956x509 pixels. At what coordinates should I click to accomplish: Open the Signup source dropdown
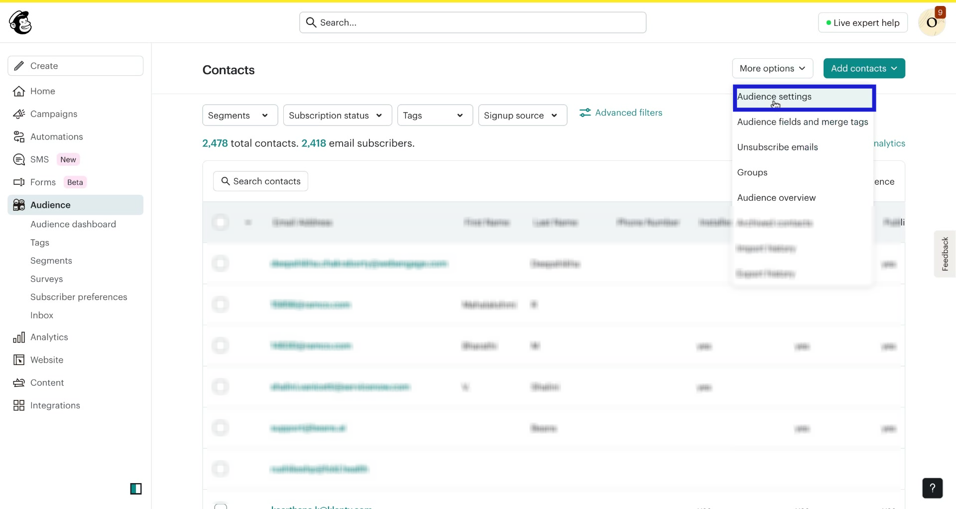[x=522, y=115]
